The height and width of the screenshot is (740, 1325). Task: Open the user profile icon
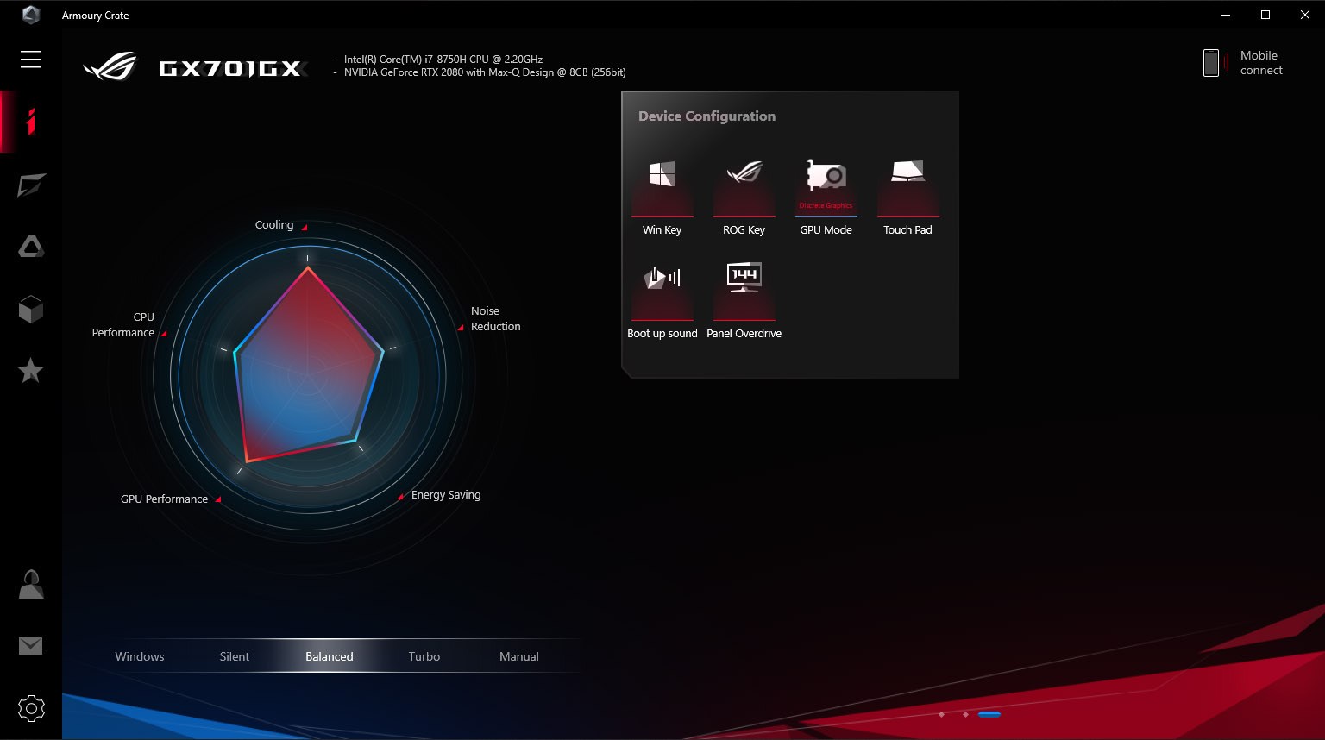tap(31, 584)
